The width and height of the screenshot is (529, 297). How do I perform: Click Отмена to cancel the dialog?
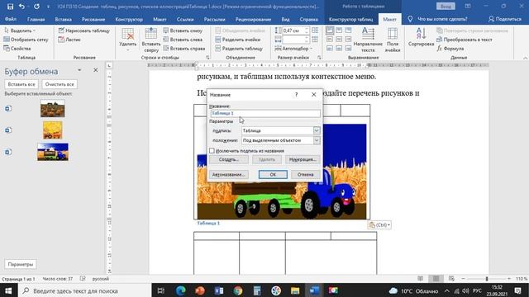pos(305,174)
